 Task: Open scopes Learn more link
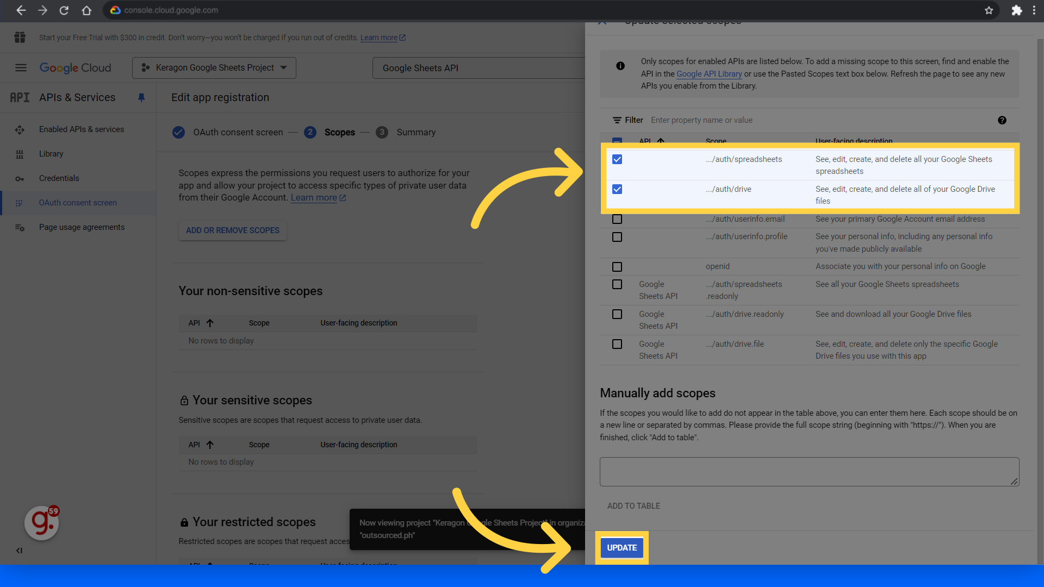pos(318,198)
